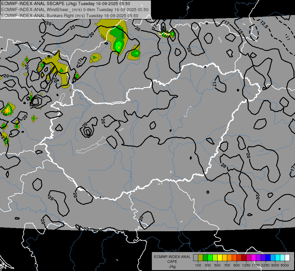Click the "3000" legend value
This screenshot has width=295, height=271.
(x=275, y=265)
